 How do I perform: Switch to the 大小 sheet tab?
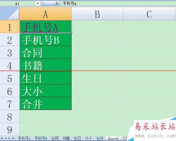pos(89,139)
